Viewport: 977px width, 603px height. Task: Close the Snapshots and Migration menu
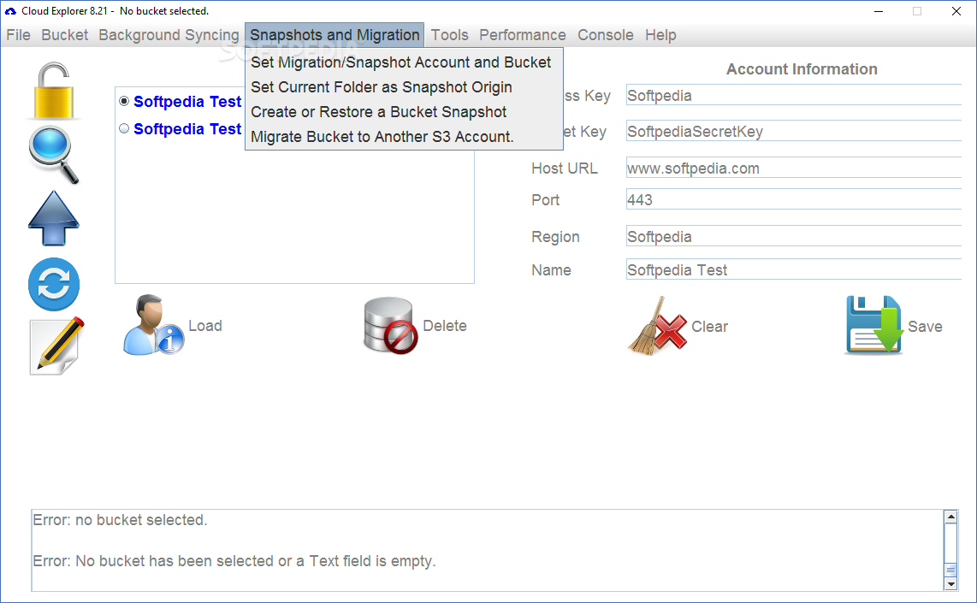335,35
